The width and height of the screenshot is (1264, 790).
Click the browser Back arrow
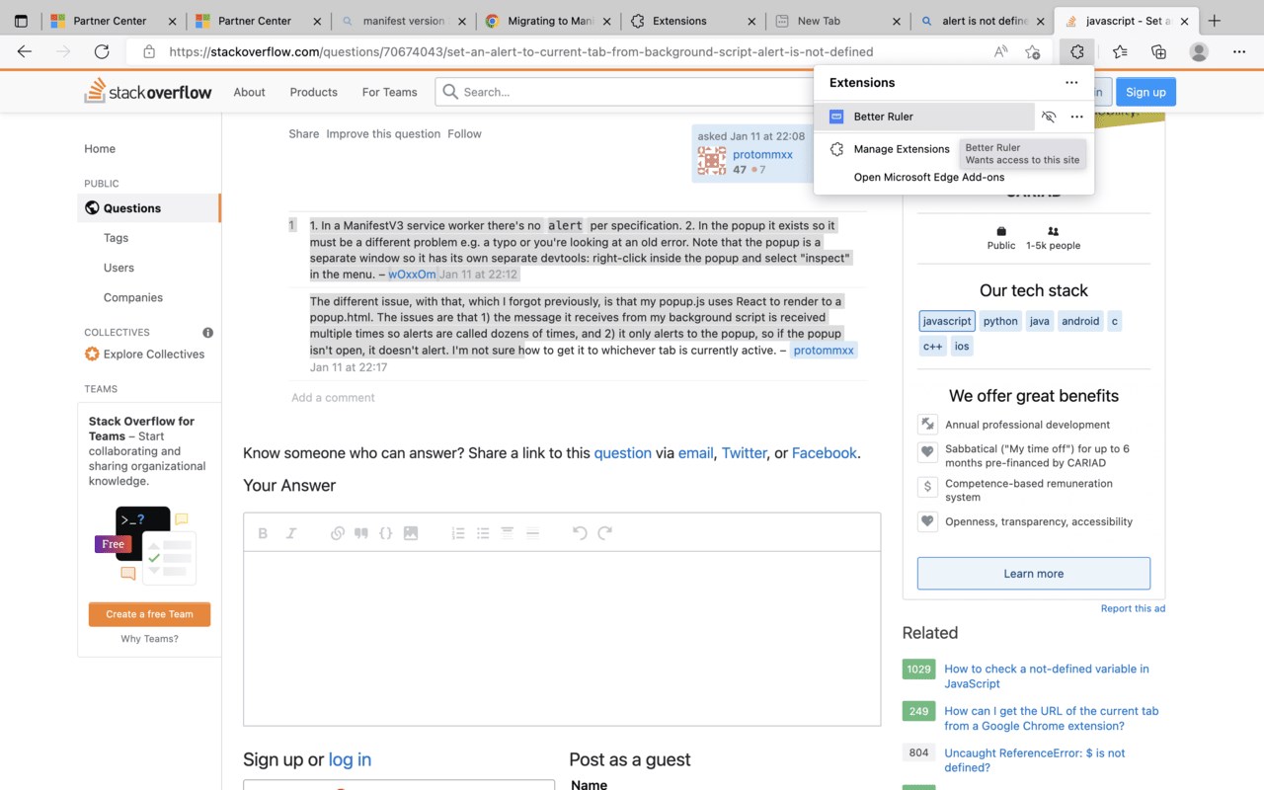click(x=25, y=51)
